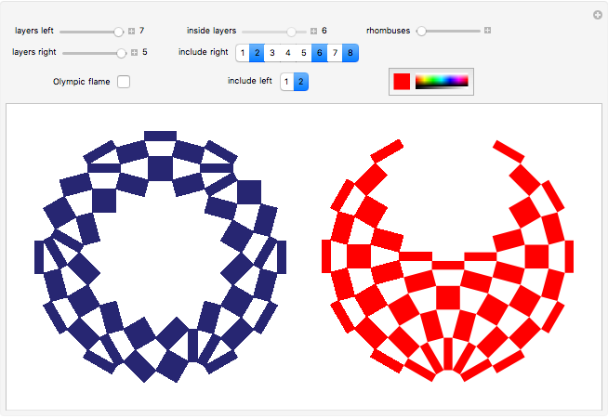Click the layers left value 7
Screen dimensions: 608x418
coord(142,31)
